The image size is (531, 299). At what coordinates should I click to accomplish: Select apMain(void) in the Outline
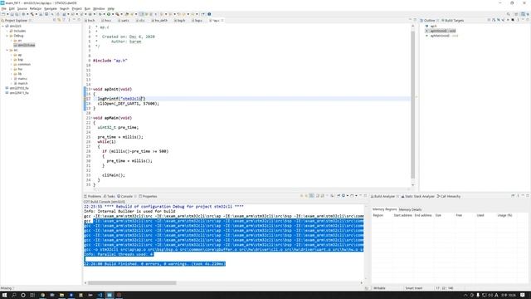coord(442,36)
